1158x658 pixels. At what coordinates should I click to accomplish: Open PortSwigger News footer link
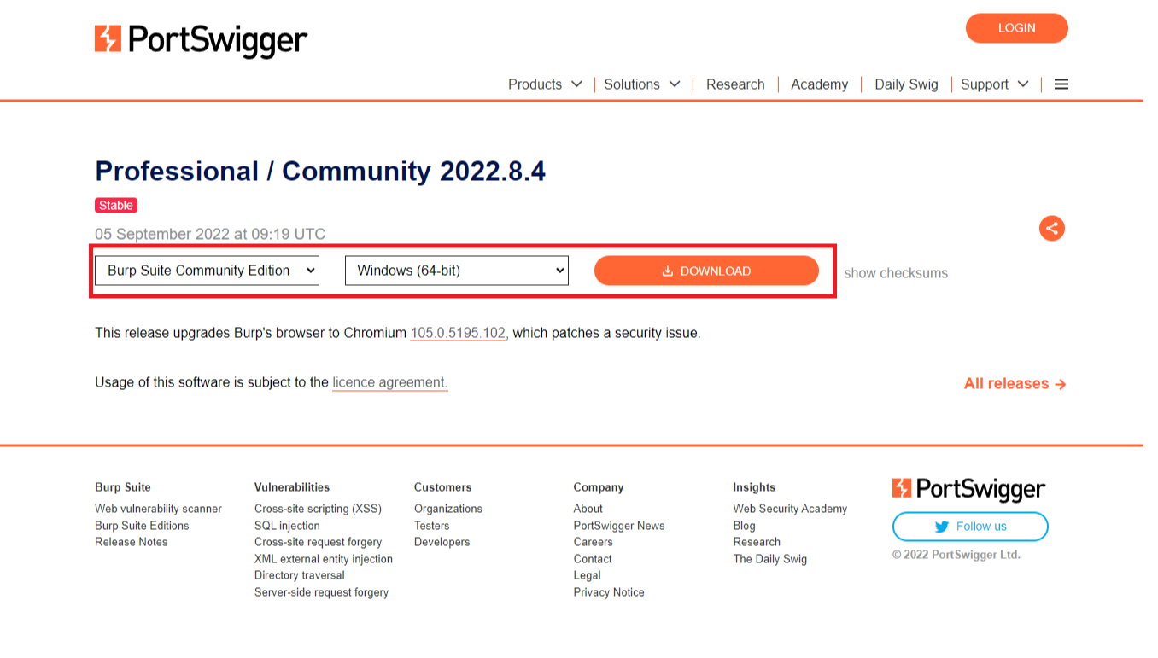(619, 526)
